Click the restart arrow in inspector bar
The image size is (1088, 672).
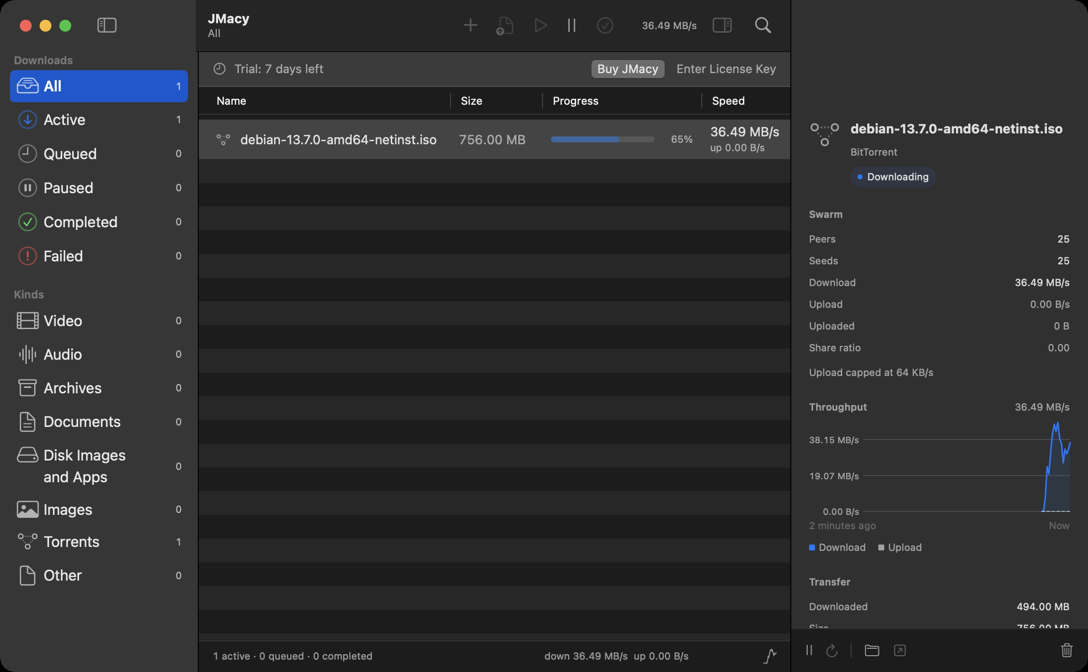832,650
